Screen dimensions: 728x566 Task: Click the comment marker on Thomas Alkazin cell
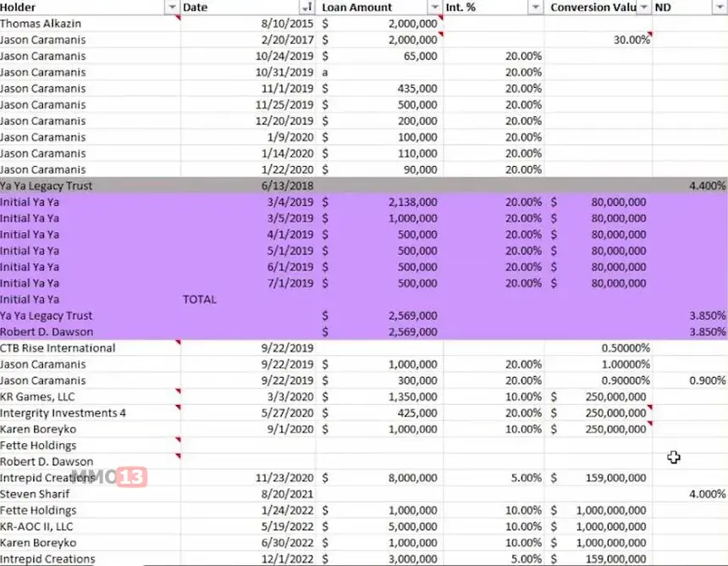pyautogui.click(x=177, y=19)
